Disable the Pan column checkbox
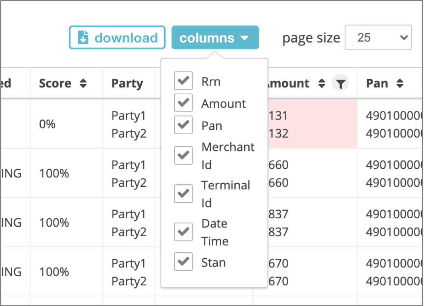424x306 pixels. click(183, 125)
